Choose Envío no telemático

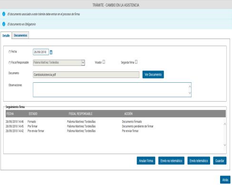click(x=171, y=161)
